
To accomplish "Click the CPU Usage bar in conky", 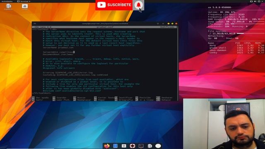I will pyautogui.click(x=248, y=24).
